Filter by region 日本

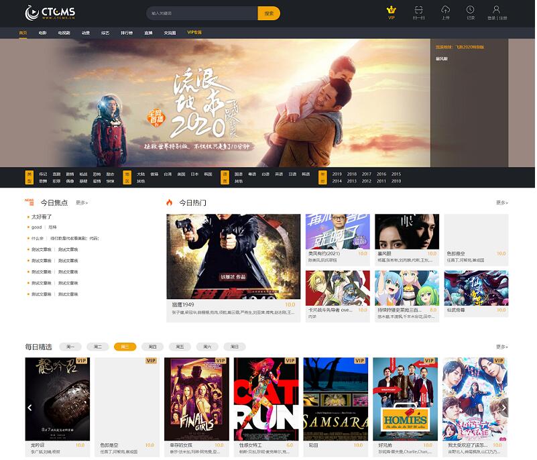[x=194, y=174]
